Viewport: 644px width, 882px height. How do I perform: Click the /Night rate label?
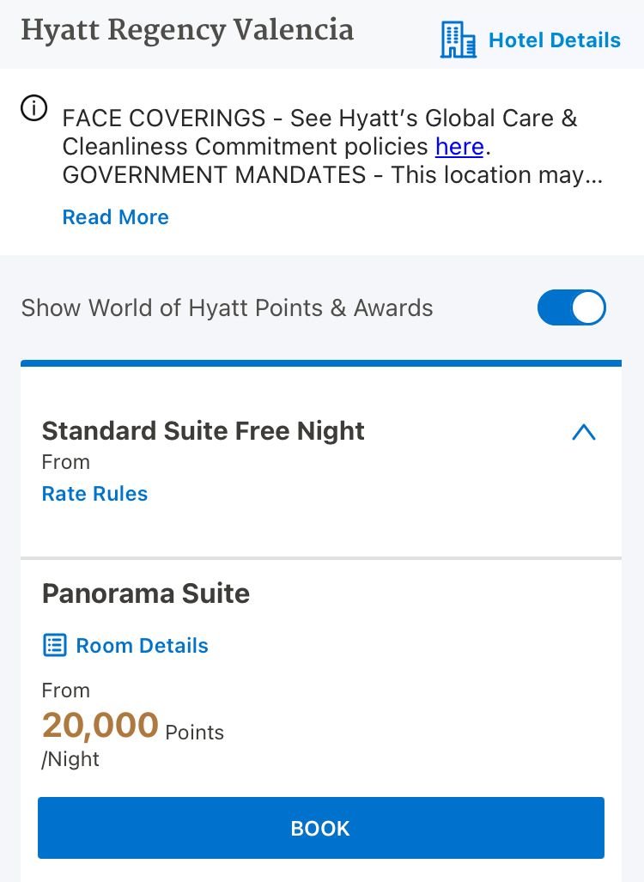[70, 759]
